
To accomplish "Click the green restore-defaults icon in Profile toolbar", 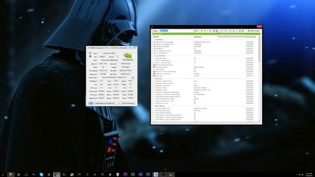I will point(205,30).
